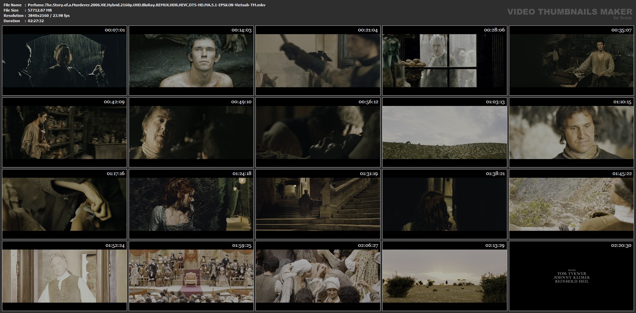This screenshot has height=313, width=636.
Task: Click the 'REINHOLD HEIL' credit text
Action: [571, 281]
